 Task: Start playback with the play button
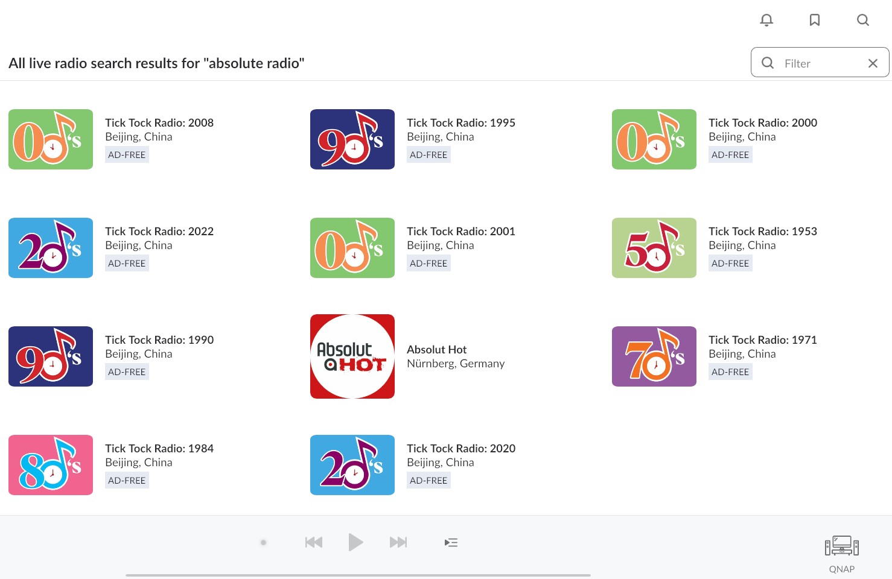point(356,542)
